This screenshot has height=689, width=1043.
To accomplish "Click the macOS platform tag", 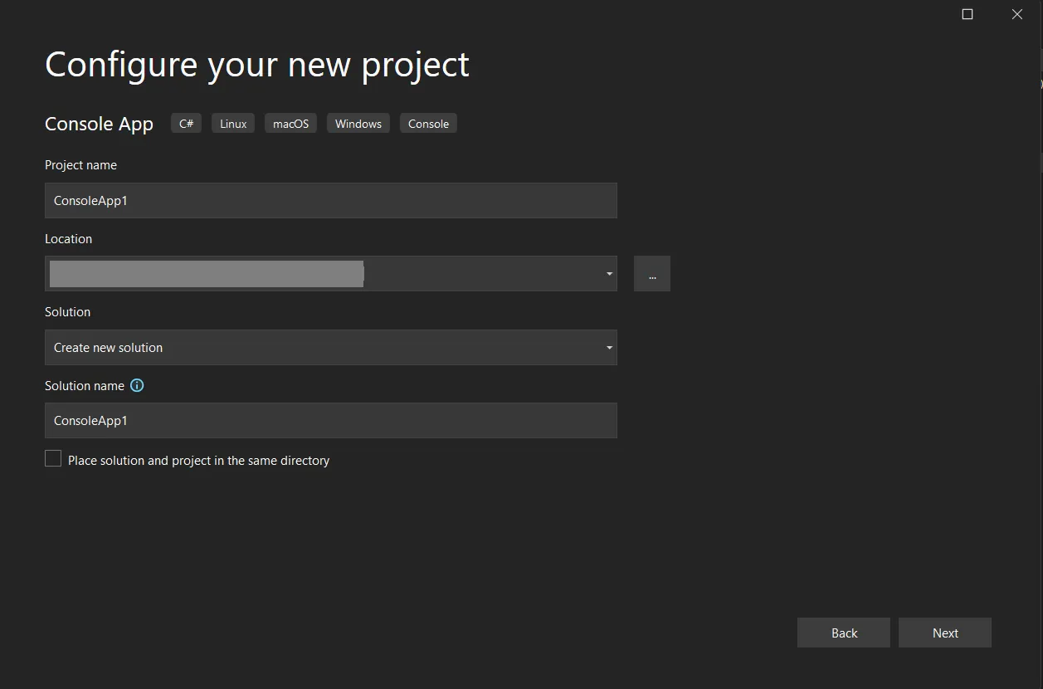I will (x=290, y=124).
